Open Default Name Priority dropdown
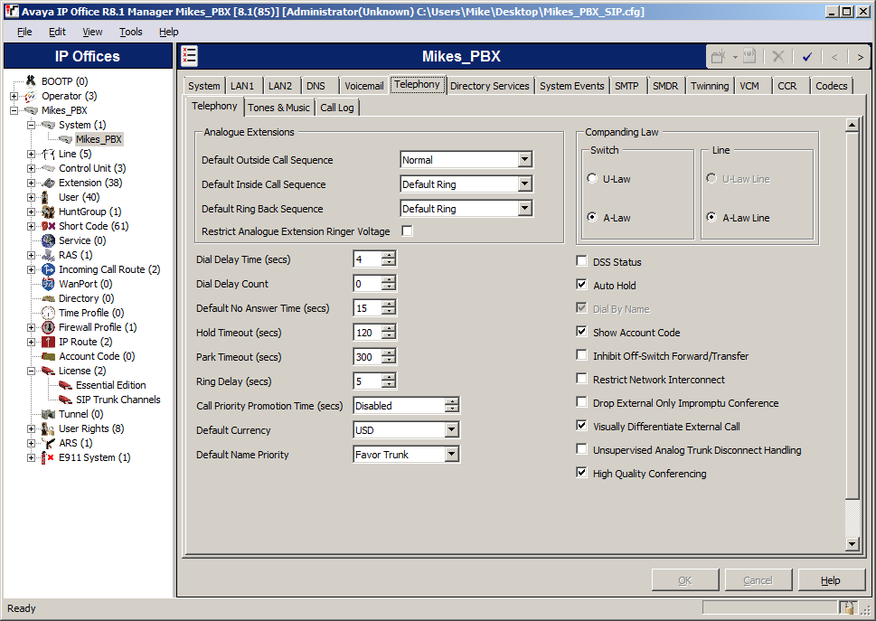The width and height of the screenshot is (876, 621). pos(451,454)
